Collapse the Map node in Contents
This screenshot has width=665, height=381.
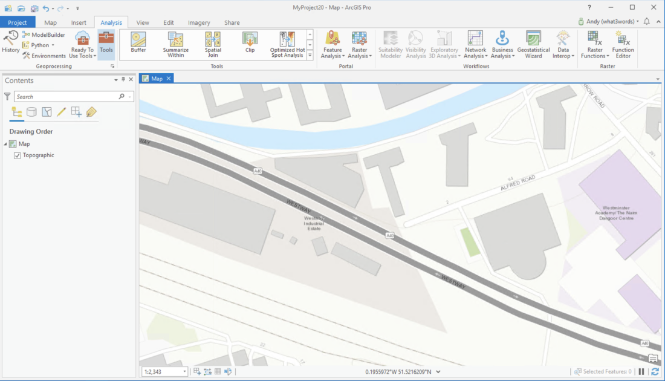point(5,145)
